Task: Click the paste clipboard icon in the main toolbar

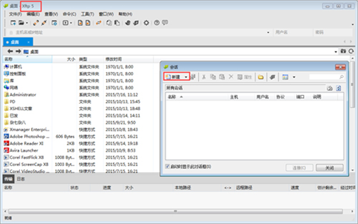Action: pos(117,23)
